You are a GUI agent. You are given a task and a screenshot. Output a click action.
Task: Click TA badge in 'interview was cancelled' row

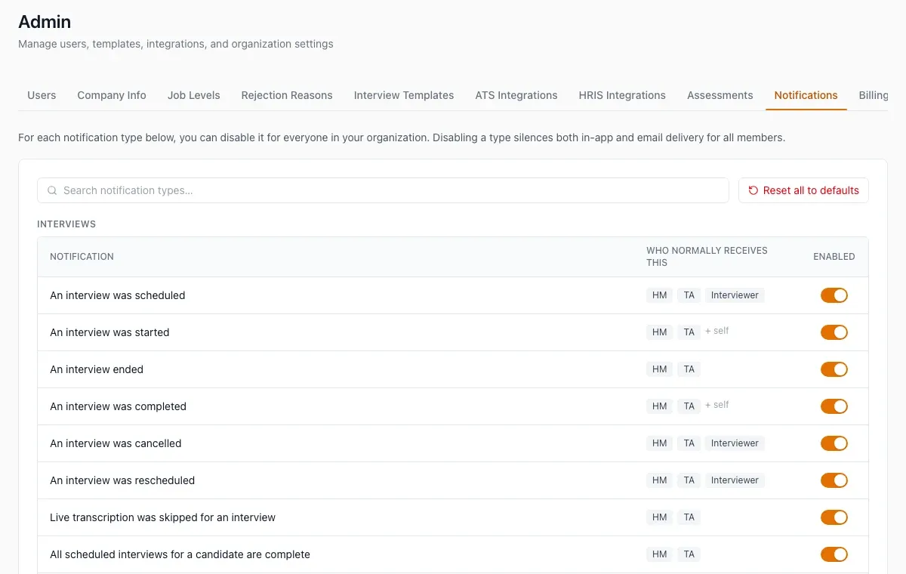coord(689,443)
